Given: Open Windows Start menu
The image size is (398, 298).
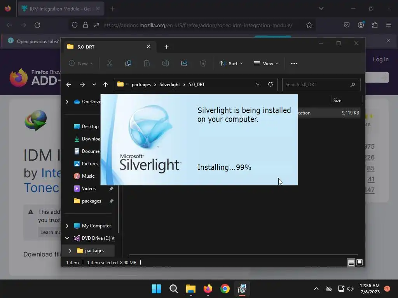Looking at the screenshot, I should 156,289.
